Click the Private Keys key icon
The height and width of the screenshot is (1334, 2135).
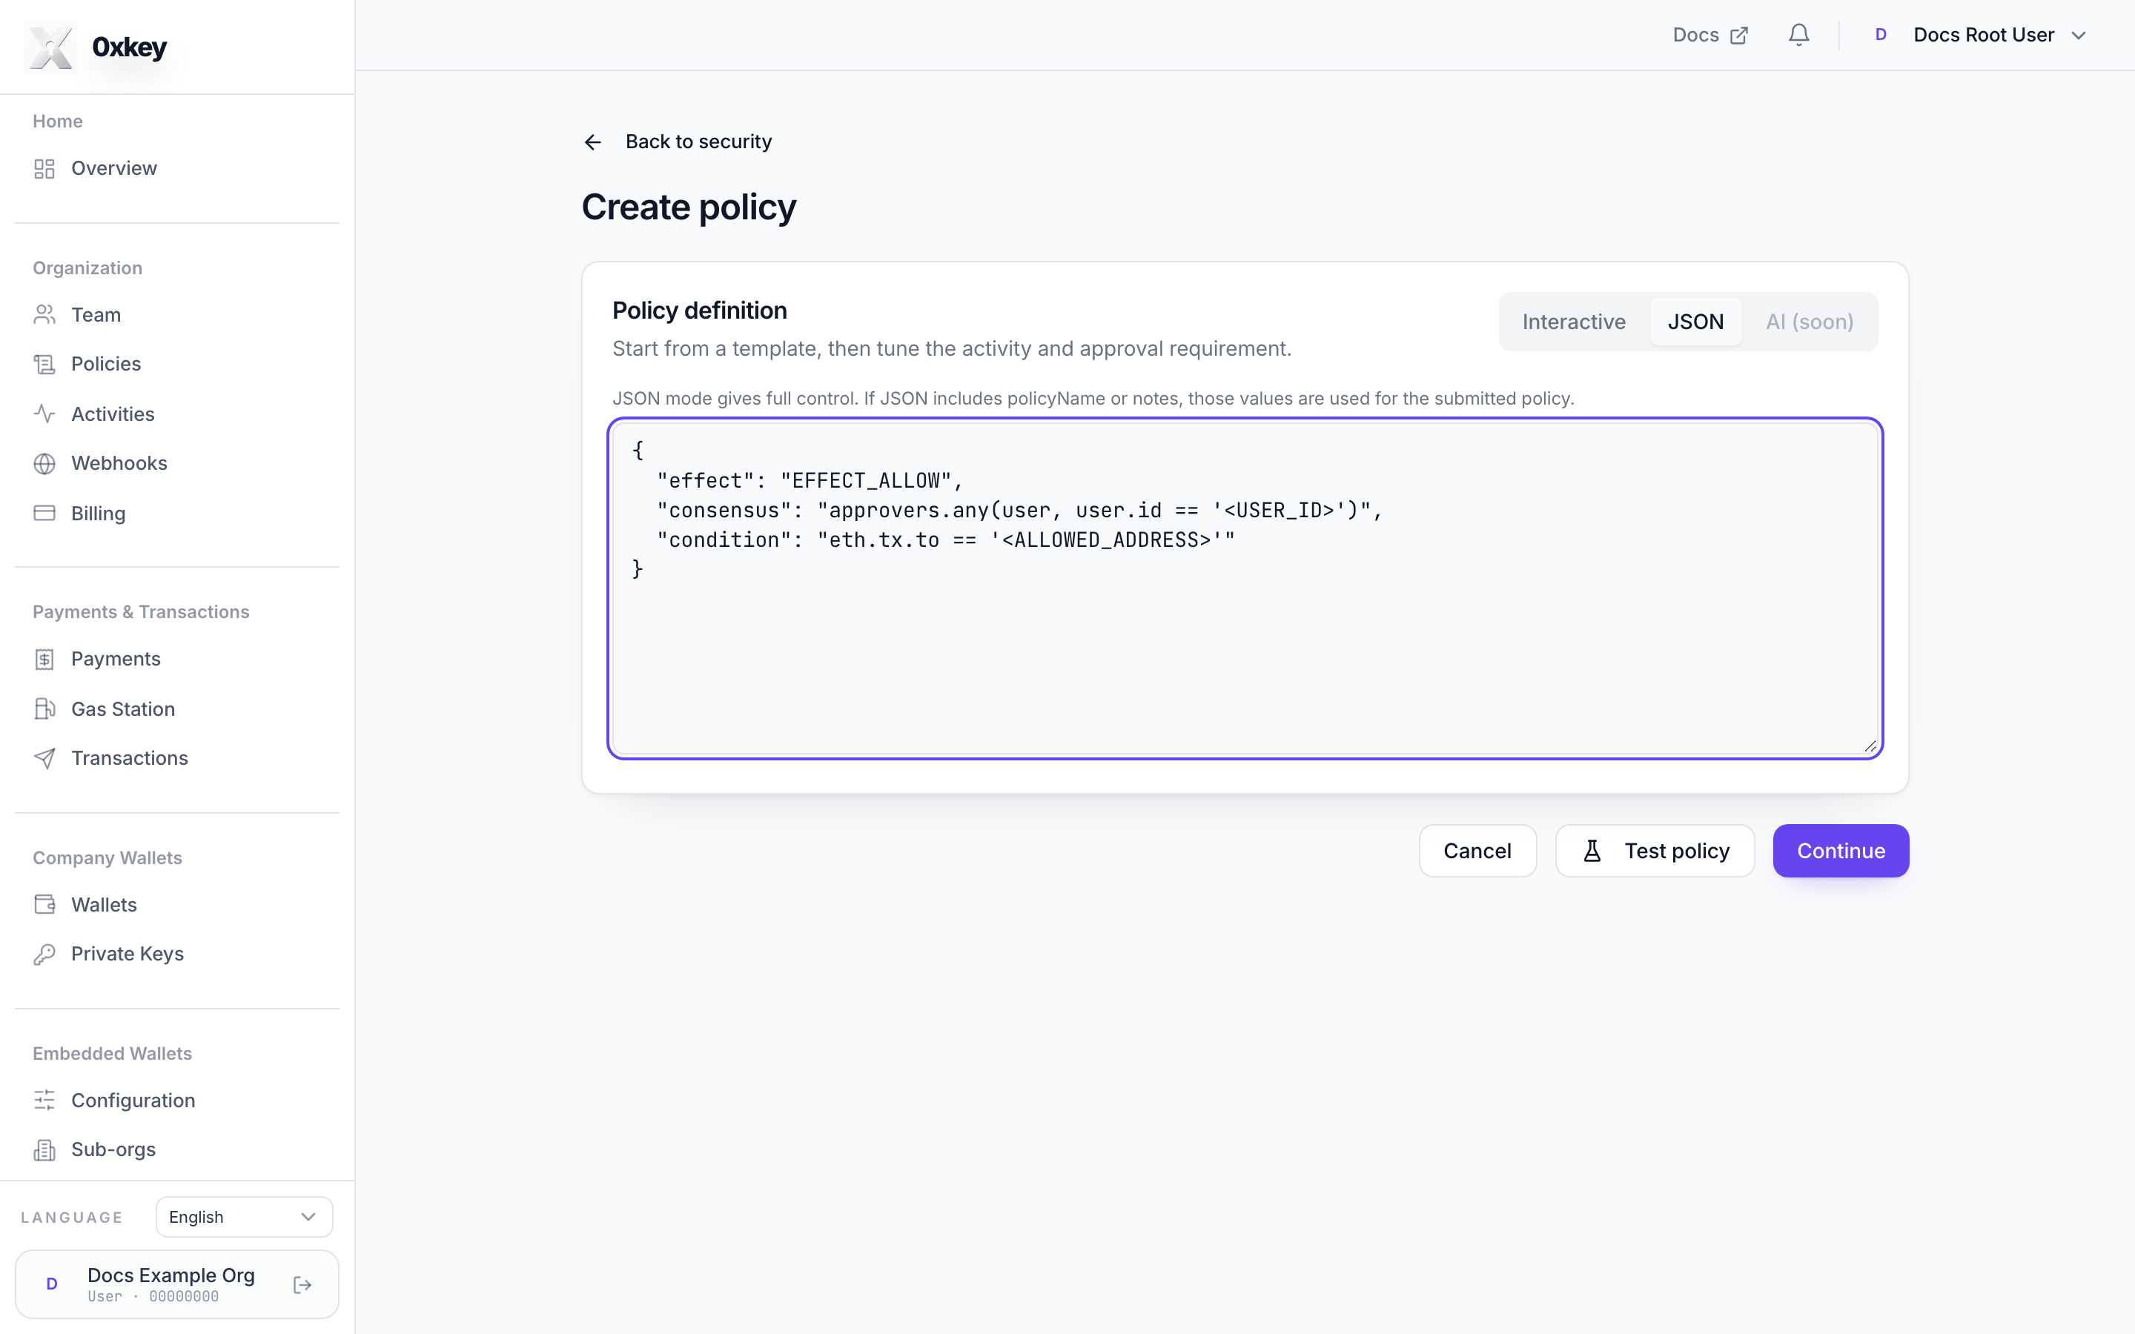(44, 954)
